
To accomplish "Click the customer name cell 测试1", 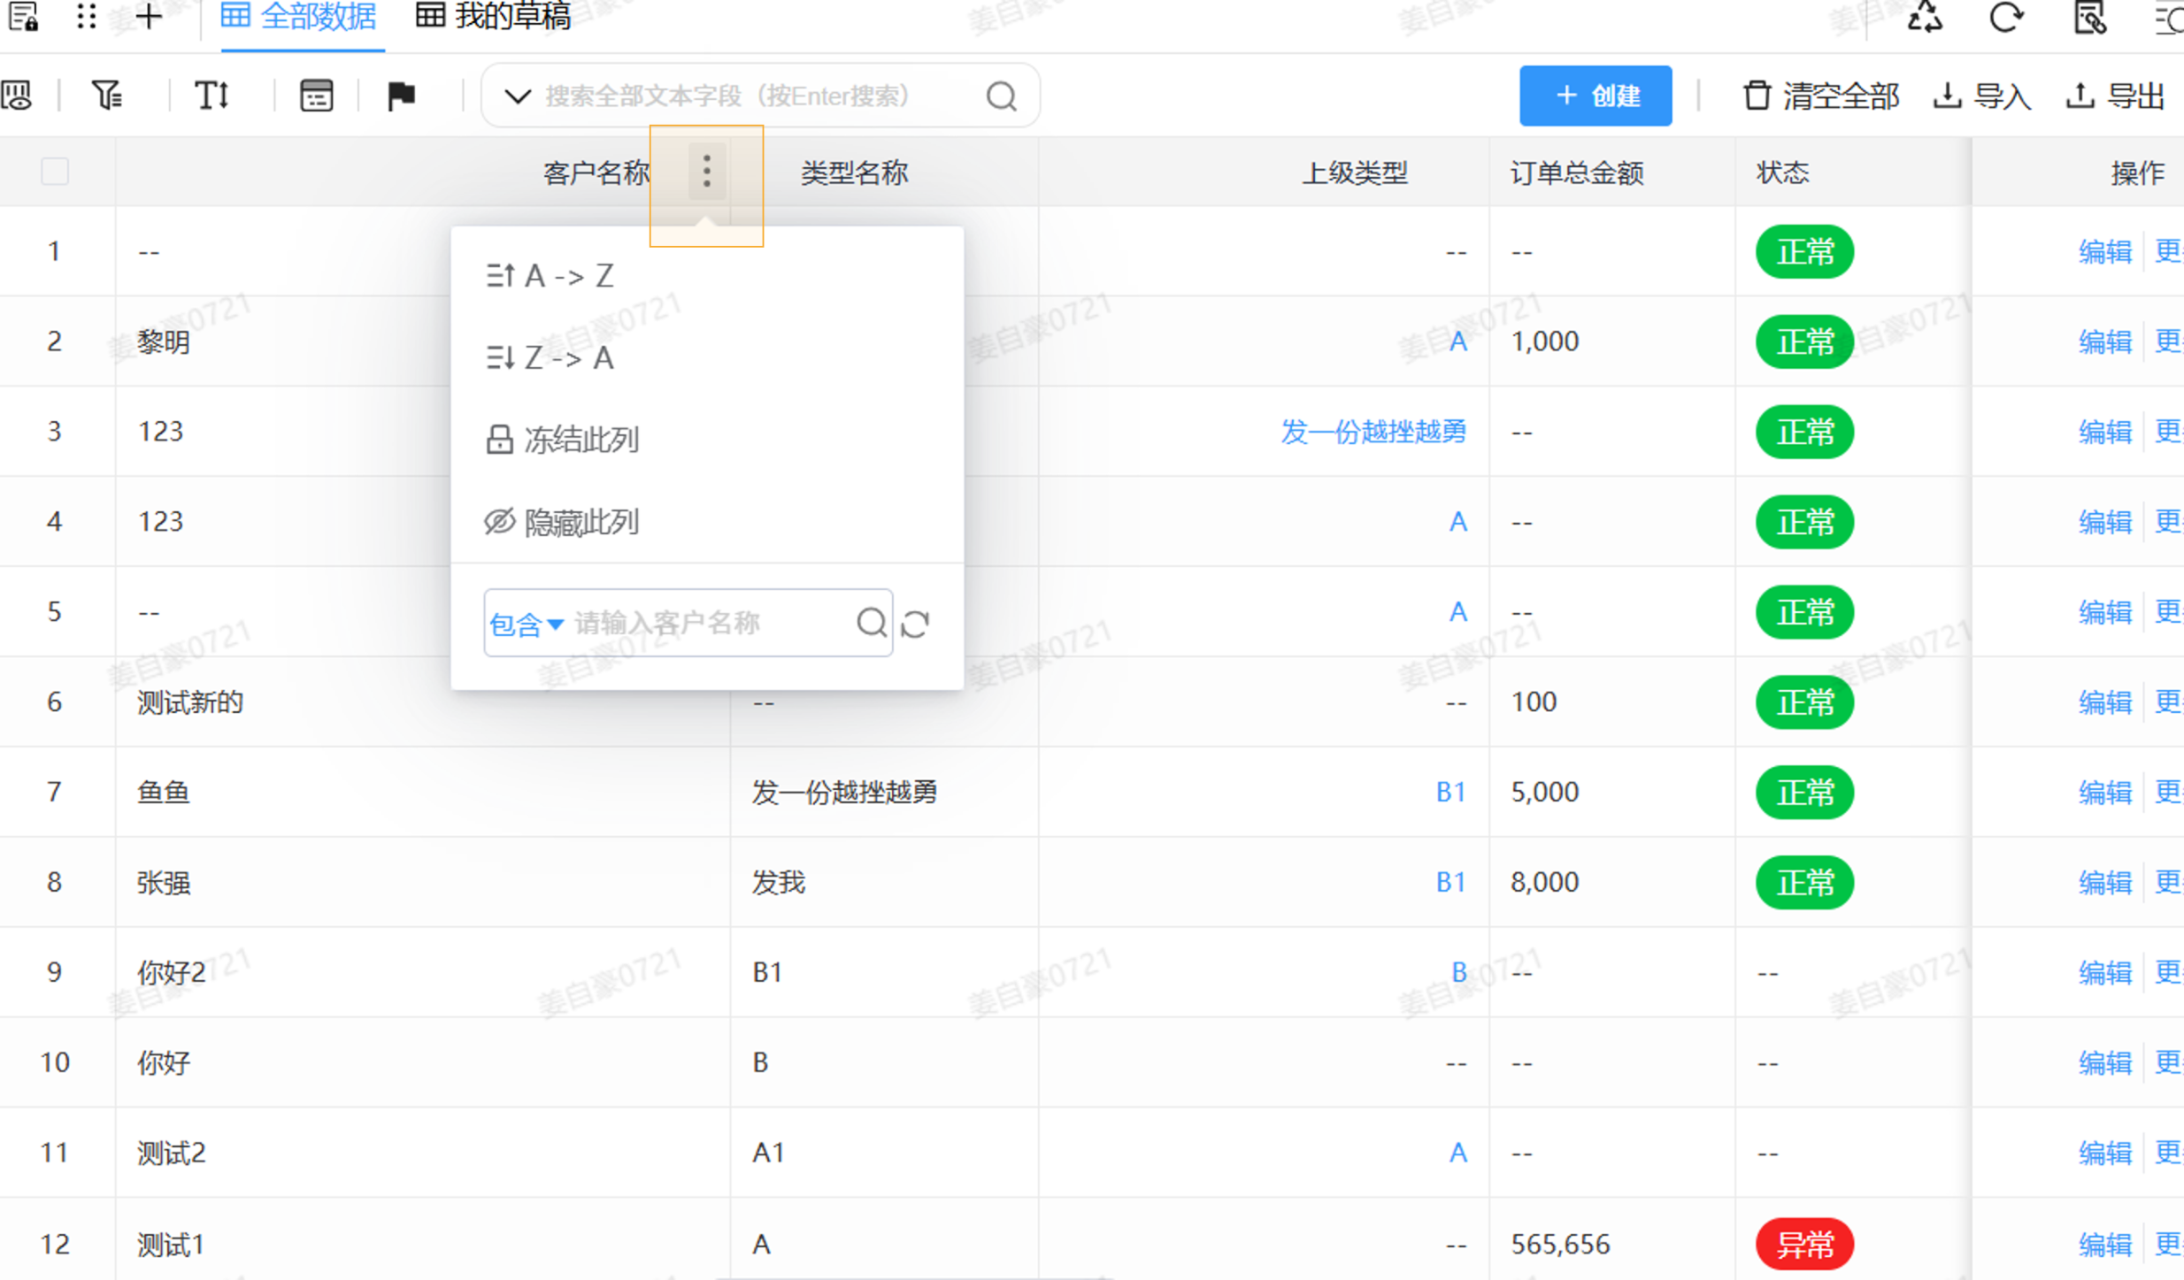I will (171, 1244).
